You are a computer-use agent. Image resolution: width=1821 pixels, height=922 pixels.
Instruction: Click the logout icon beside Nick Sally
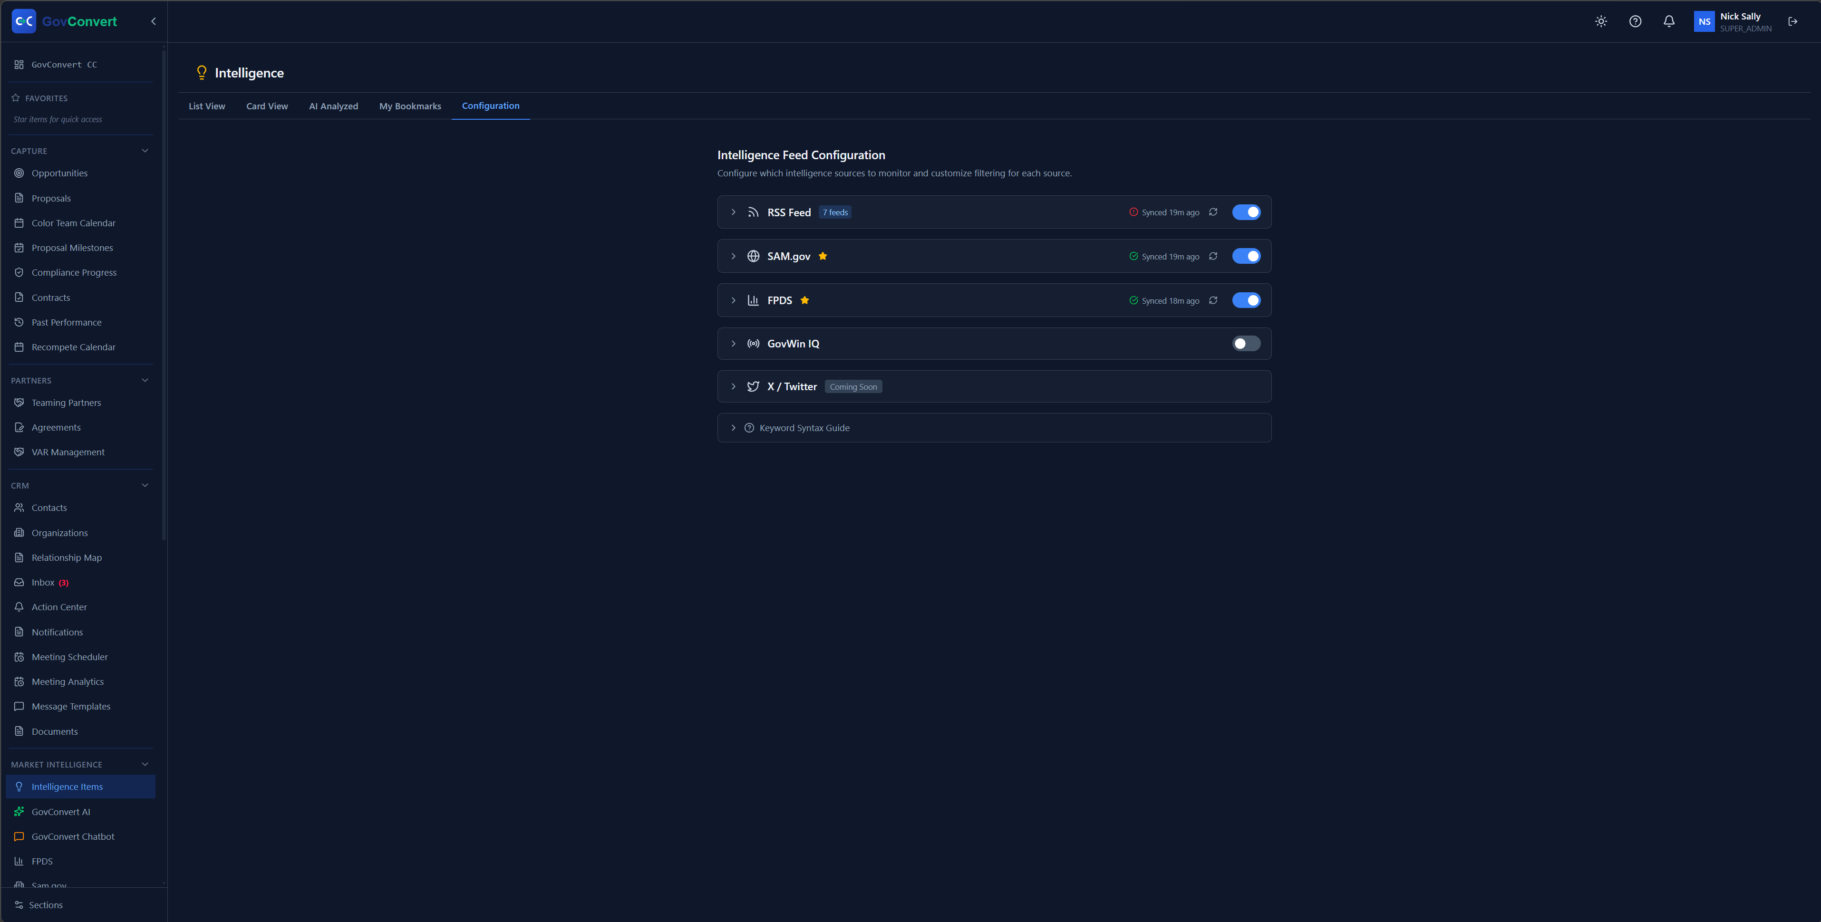(x=1793, y=21)
